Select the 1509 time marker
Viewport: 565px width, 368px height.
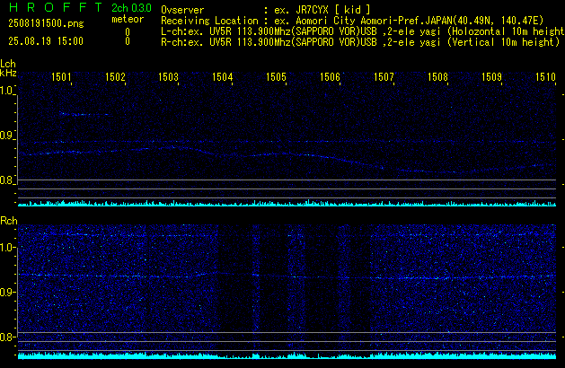[492, 77]
